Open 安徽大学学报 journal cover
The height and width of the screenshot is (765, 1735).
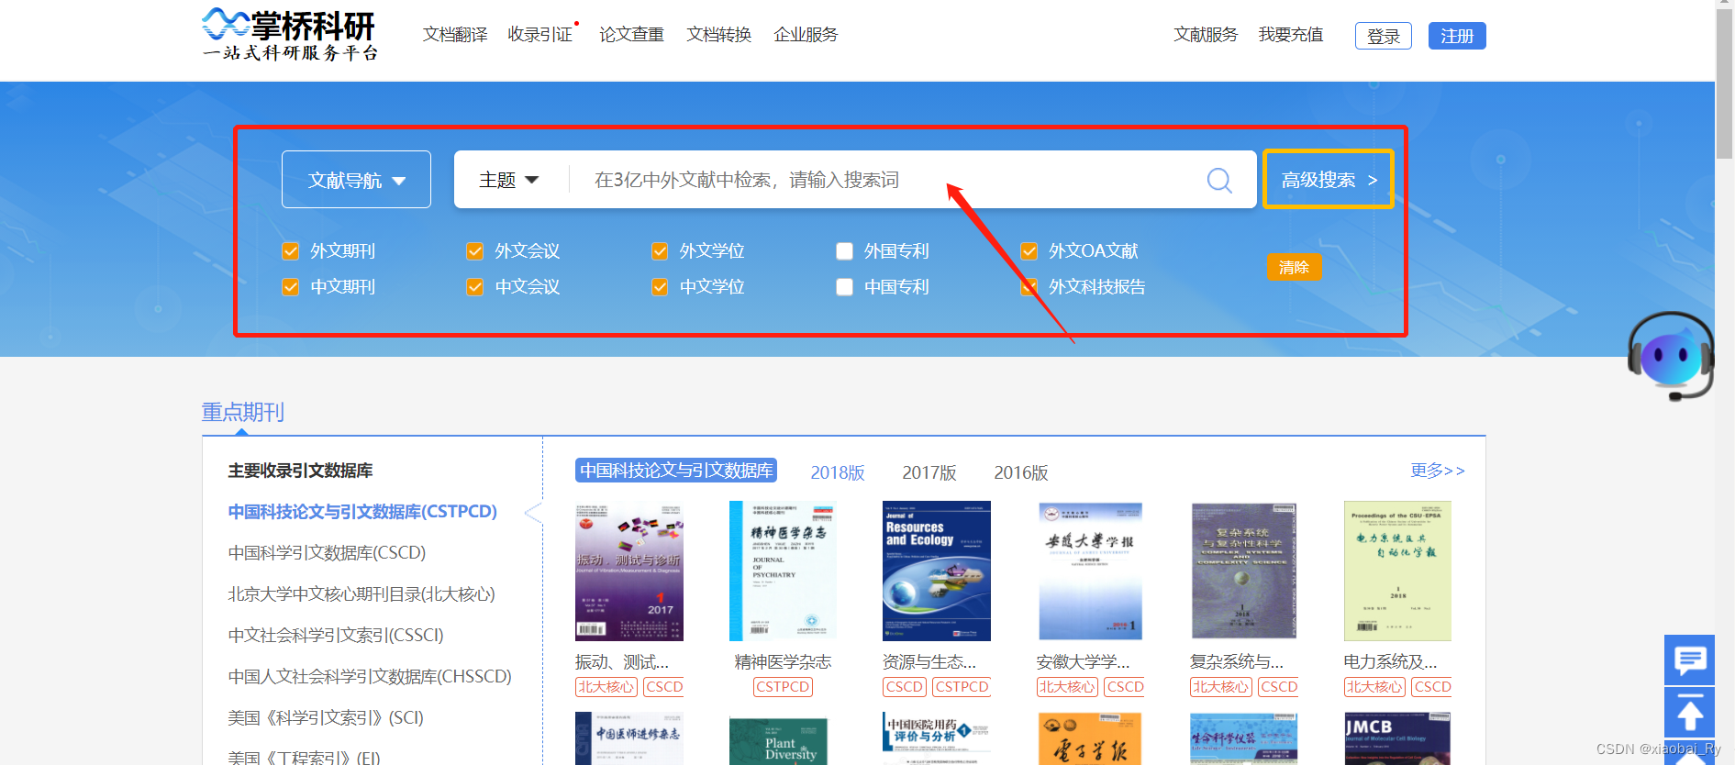(1090, 571)
